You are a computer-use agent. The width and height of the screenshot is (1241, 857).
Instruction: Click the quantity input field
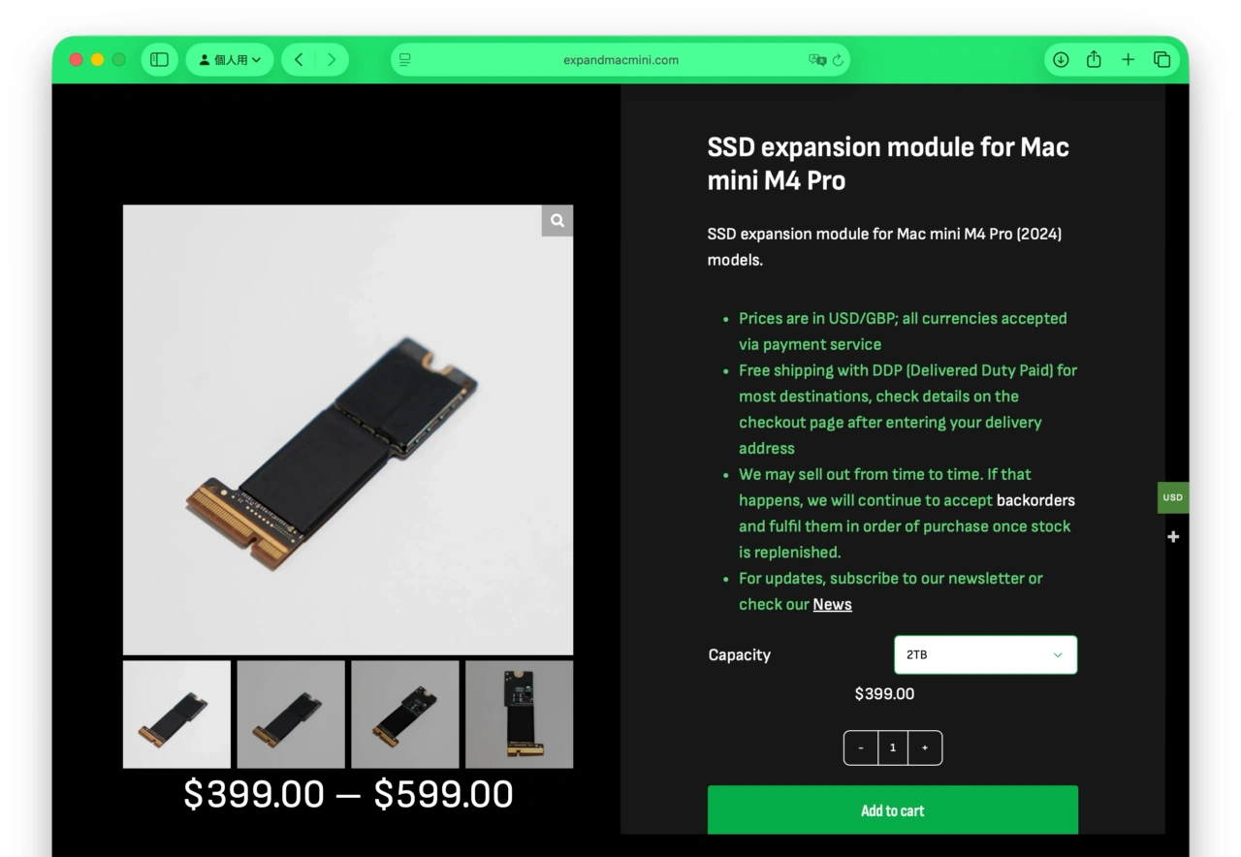point(893,747)
